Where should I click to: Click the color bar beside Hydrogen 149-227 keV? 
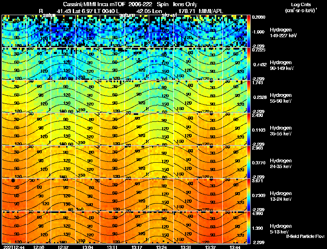(x=249, y=31)
